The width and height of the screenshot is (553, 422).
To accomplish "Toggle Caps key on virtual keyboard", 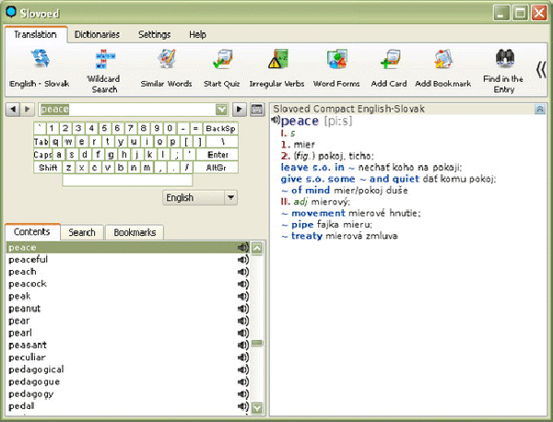I will click(42, 155).
